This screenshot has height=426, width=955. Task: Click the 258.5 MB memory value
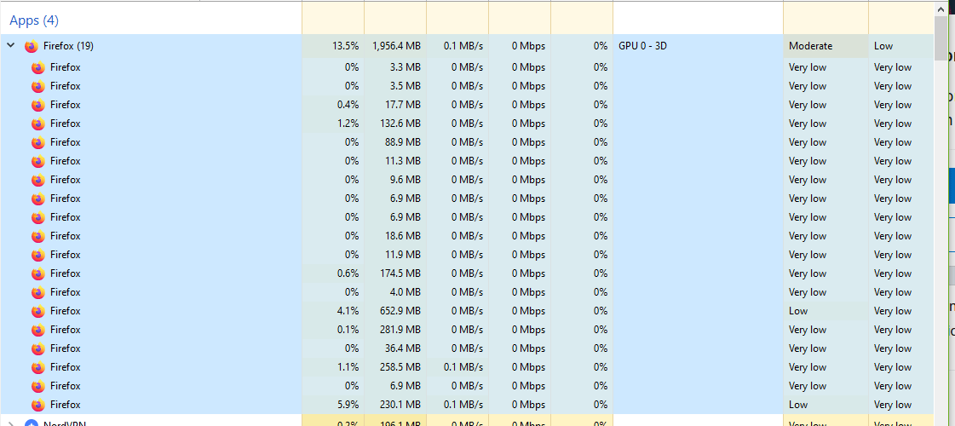(x=400, y=367)
